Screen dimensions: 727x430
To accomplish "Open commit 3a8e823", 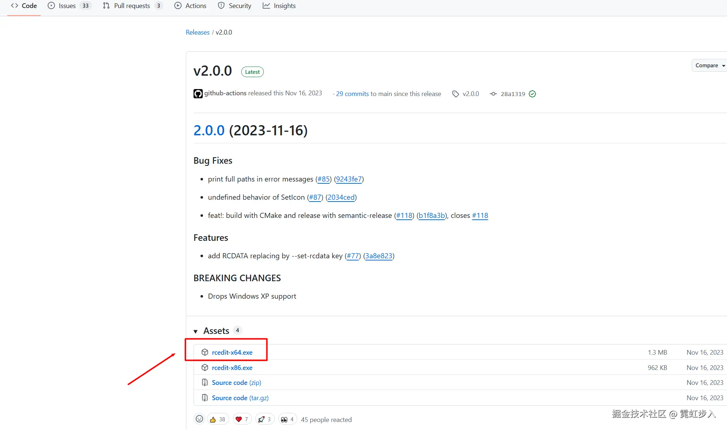I will (379, 256).
